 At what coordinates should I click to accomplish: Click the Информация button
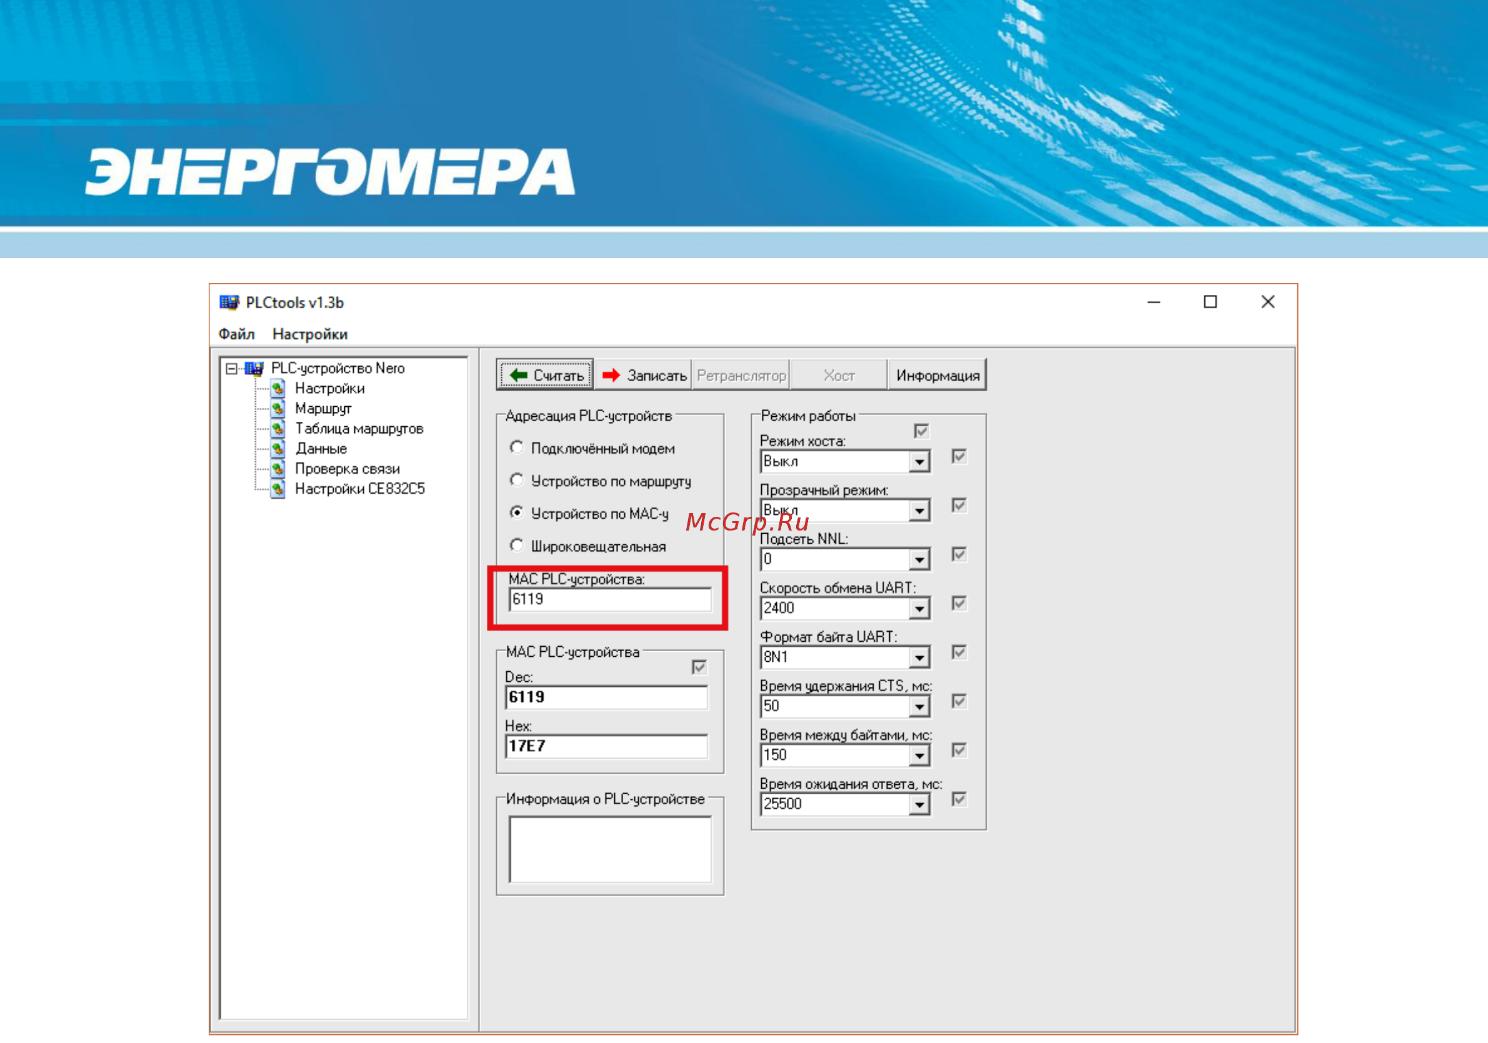[x=938, y=375]
